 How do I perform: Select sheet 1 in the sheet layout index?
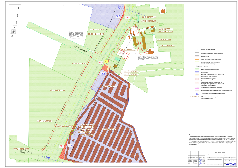pos(18,9)
